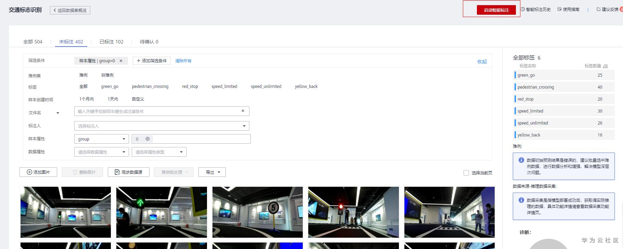The width and height of the screenshot is (623, 249).
Task: Filter by the pedestrian_crossing label option
Action: pos(150,87)
